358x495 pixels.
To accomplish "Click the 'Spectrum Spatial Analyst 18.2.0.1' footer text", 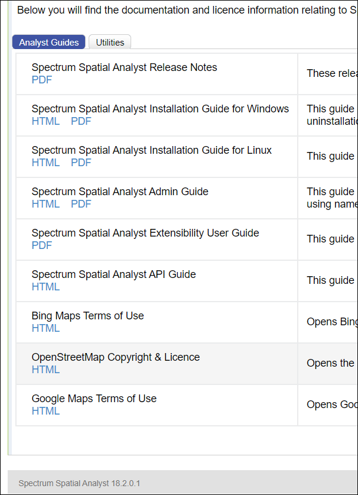I will coord(79,483).
